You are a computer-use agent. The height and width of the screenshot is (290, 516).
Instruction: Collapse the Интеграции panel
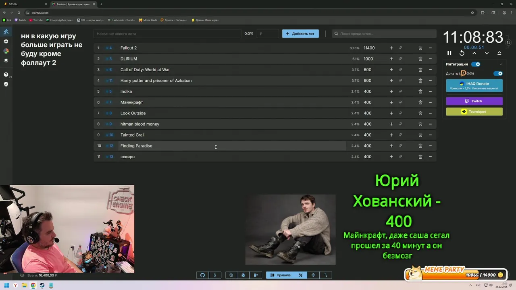(x=501, y=64)
